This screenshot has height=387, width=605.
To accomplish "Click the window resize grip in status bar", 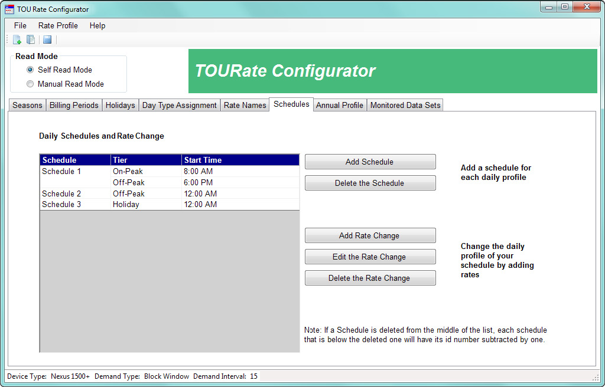I will [x=596, y=377].
